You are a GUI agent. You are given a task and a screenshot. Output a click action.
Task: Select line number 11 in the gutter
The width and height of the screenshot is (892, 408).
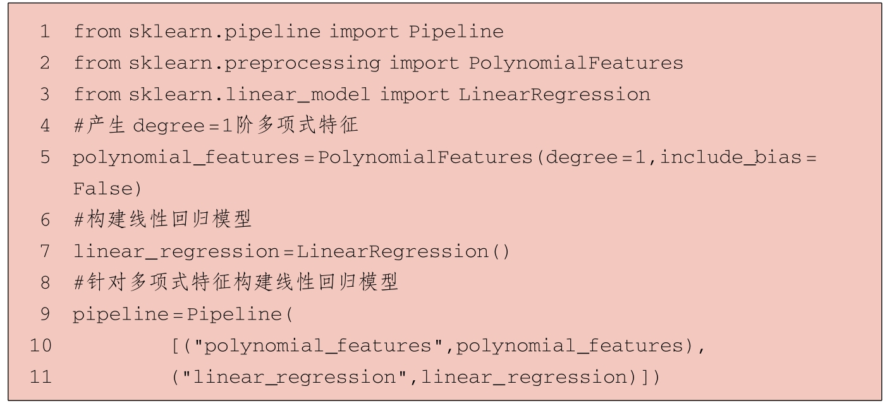(40, 377)
